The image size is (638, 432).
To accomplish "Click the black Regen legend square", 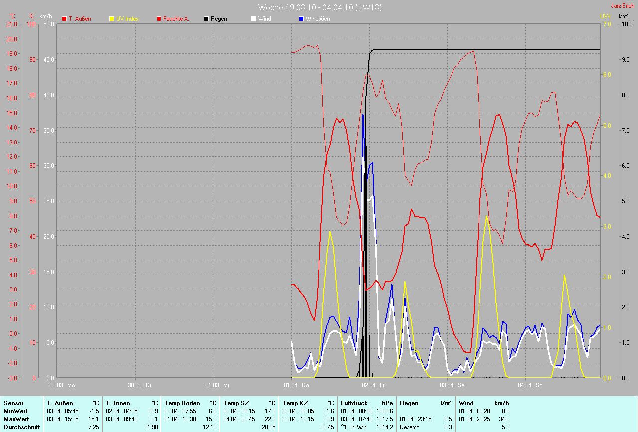I will click(x=206, y=19).
